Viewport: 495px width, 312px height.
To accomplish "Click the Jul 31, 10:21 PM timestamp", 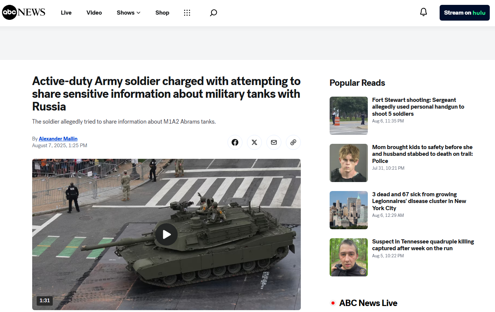I will (388, 168).
